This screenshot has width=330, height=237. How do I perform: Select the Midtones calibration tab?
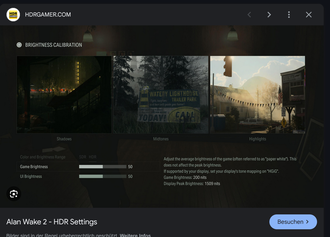pos(161,139)
